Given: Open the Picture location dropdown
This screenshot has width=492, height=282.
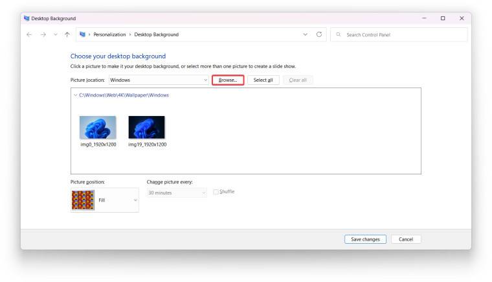Looking at the screenshot, I should pos(159,80).
